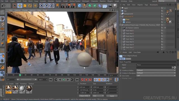Open Edit Render Settings clapperboard icon
The image size is (179, 101).
pos(73,6)
